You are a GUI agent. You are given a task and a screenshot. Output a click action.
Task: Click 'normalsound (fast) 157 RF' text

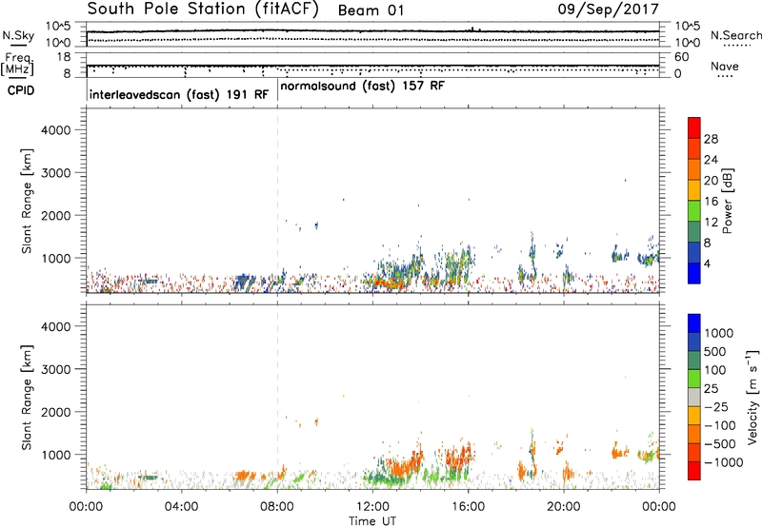tap(363, 86)
